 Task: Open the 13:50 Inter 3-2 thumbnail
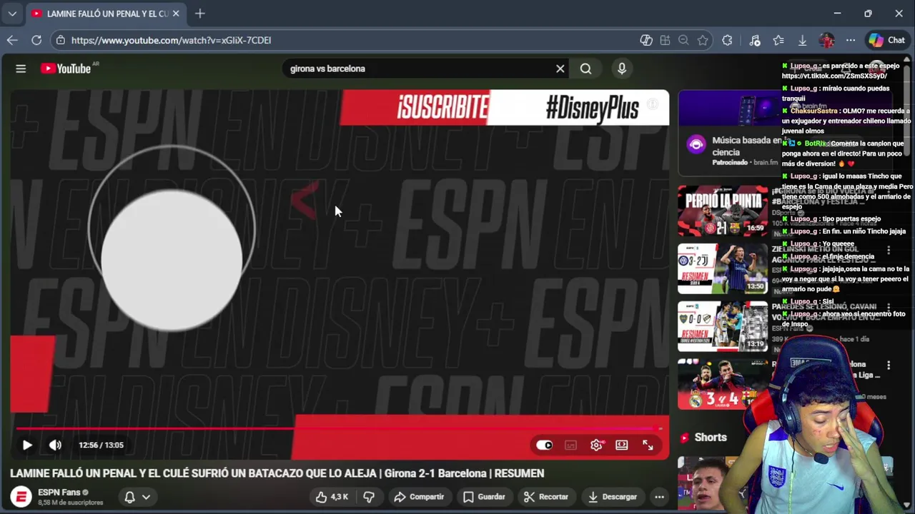point(723,268)
